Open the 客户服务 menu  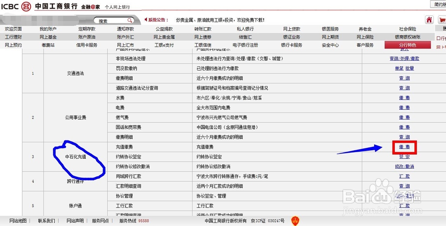[365, 45]
